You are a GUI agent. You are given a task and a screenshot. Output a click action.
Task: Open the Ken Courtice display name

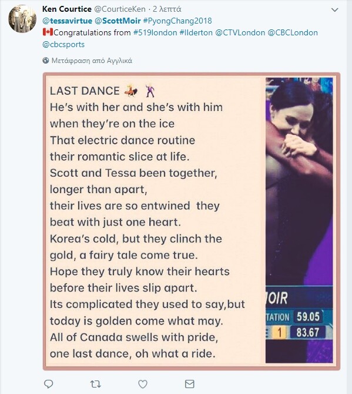67,9
